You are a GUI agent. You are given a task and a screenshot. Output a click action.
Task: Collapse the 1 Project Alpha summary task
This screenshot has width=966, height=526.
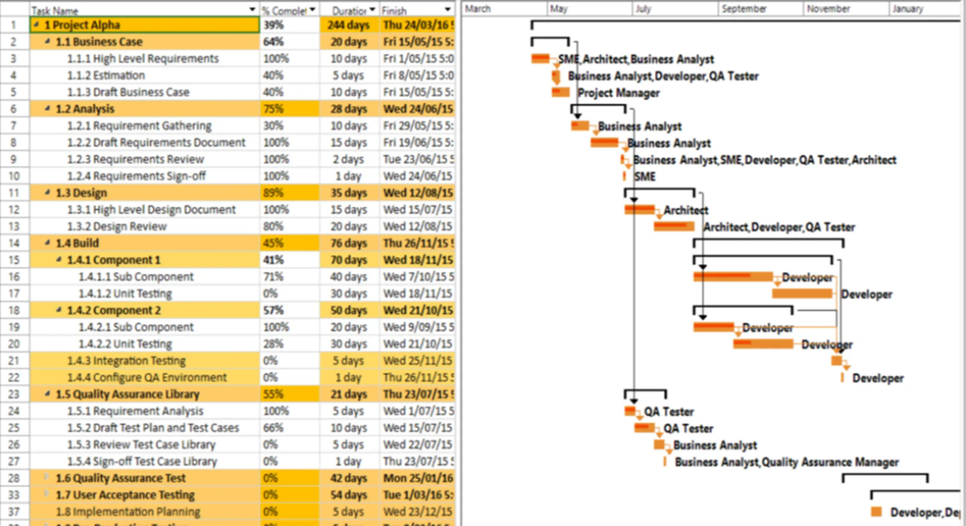tap(37, 25)
